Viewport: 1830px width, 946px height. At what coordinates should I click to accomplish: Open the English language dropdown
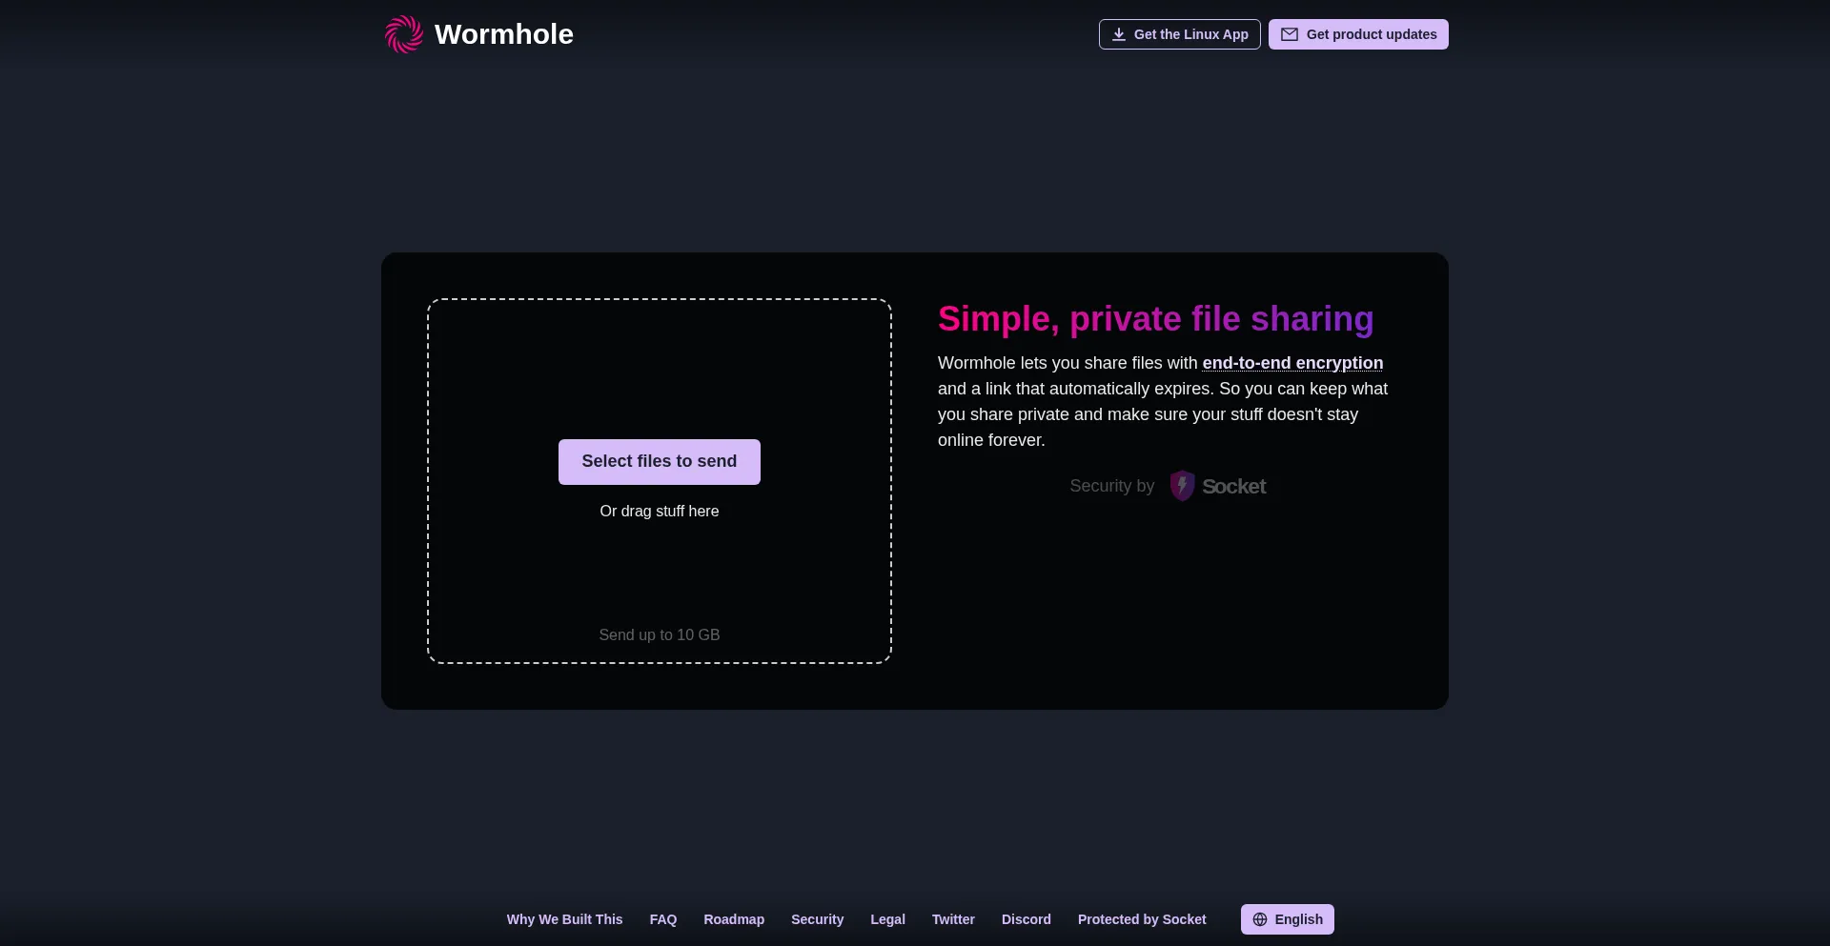[x=1288, y=919]
